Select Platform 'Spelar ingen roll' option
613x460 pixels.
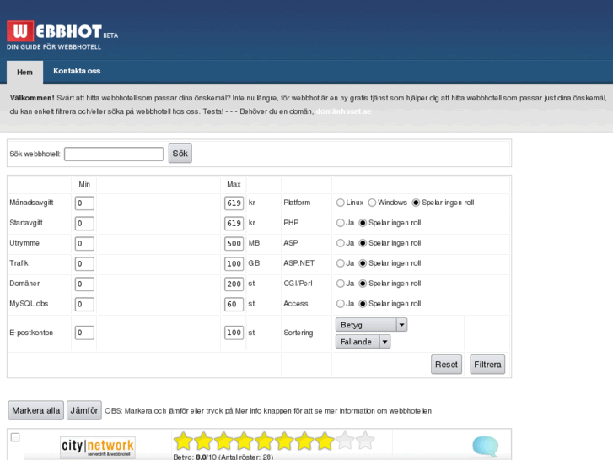pyautogui.click(x=416, y=203)
